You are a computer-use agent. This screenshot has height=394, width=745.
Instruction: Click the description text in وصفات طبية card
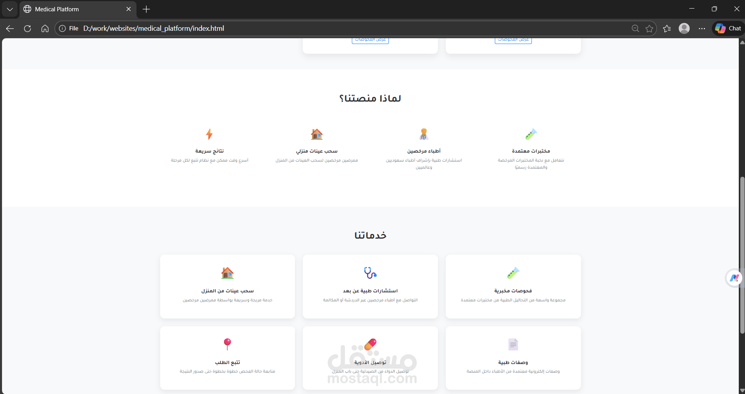click(x=513, y=371)
